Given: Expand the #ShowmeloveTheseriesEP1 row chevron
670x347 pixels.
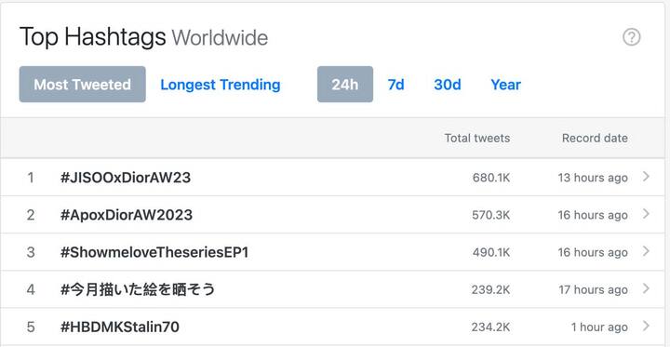Looking at the screenshot, I should click(x=646, y=251).
